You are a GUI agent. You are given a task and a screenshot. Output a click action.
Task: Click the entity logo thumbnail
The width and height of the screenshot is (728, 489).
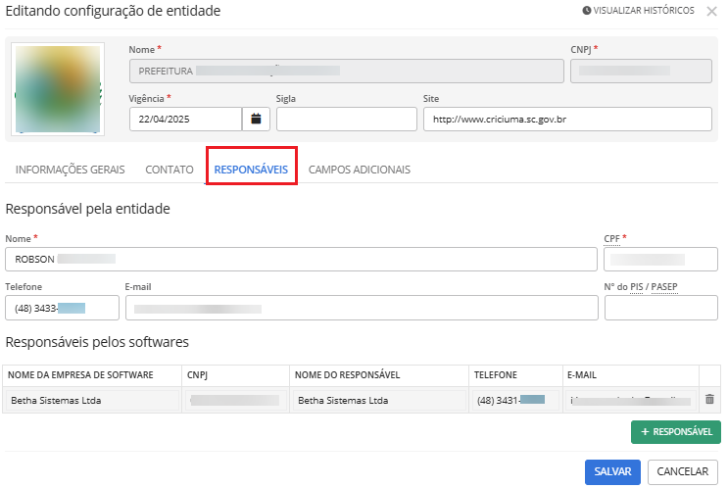point(58,89)
